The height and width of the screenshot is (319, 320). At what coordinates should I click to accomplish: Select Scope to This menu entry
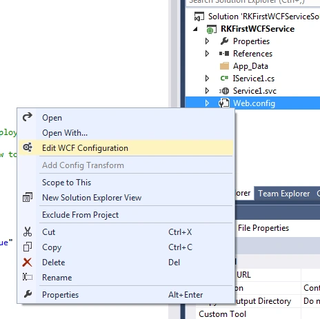[67, 183]
